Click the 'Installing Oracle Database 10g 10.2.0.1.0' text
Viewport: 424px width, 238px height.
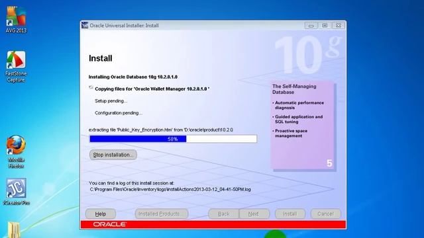point(133,77)
